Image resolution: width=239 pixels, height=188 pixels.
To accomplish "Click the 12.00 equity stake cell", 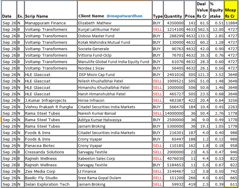I will tap(217, 29).
